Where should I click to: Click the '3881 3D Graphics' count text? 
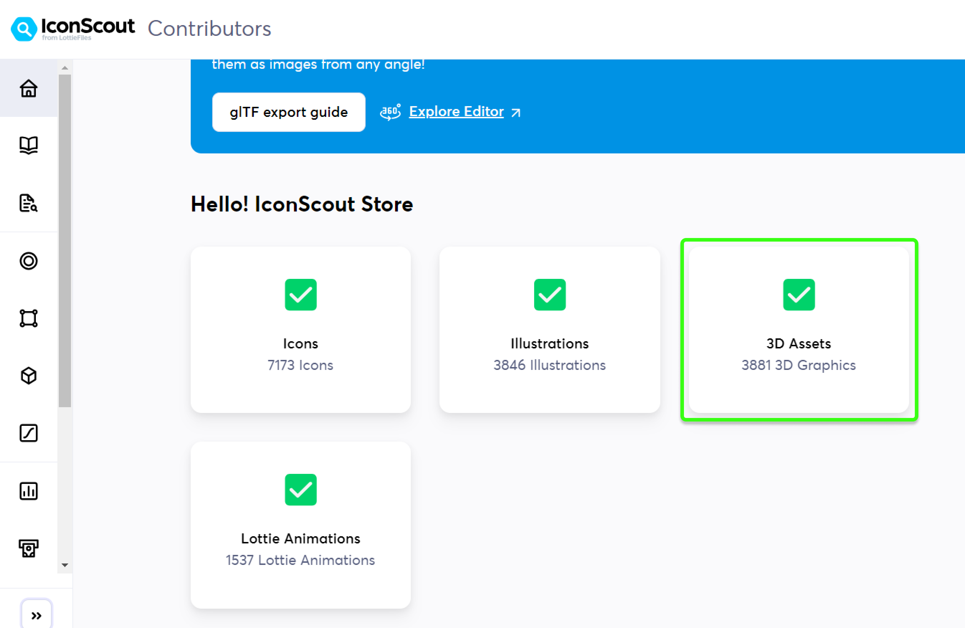point(799,365)
